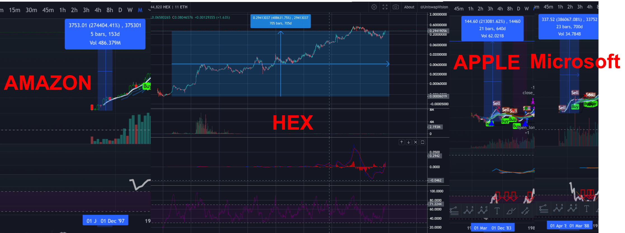Click the "-0.0462" MACD axis label
The height and width of the screenshot is (233, 625).
pos(435,180)
